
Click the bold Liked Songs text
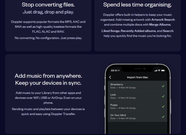111,31
